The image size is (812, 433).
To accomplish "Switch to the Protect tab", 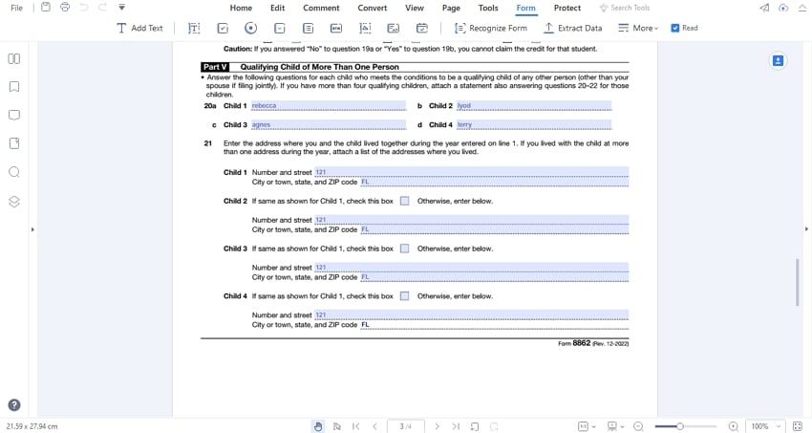I will click(x=567, y=8).
